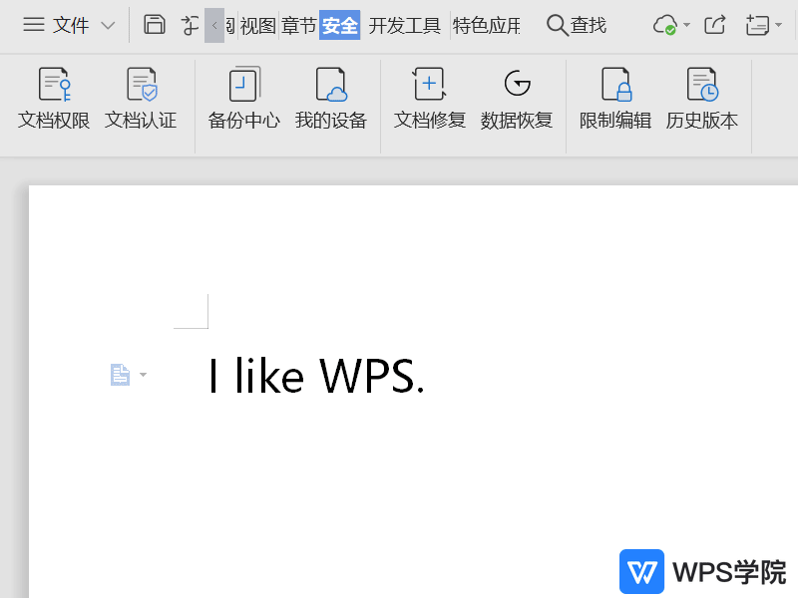Open the cloud sync dropdown arrow
This screenshot has width=798, height=598.
(x=686, y=24)
